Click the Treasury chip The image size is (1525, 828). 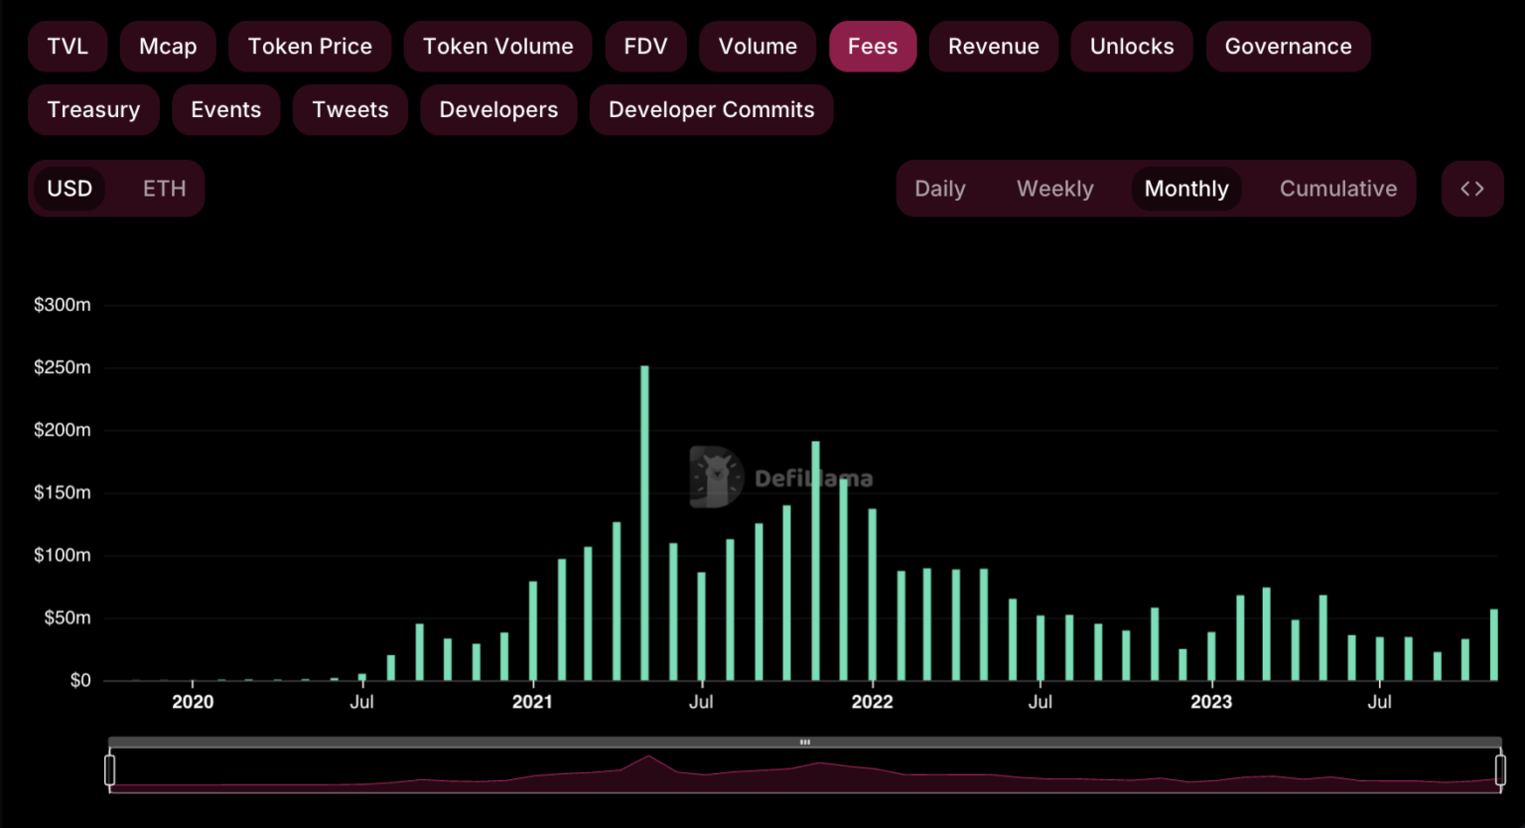coord(93,110)
